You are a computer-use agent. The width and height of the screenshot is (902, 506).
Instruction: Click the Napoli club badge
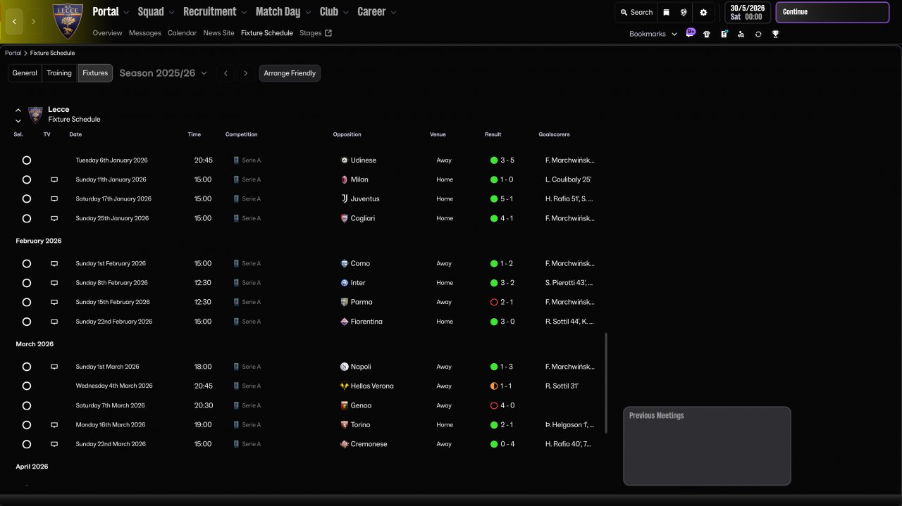(344, 367)
